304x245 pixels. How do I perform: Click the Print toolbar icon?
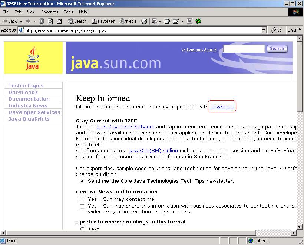click(167, 21)
